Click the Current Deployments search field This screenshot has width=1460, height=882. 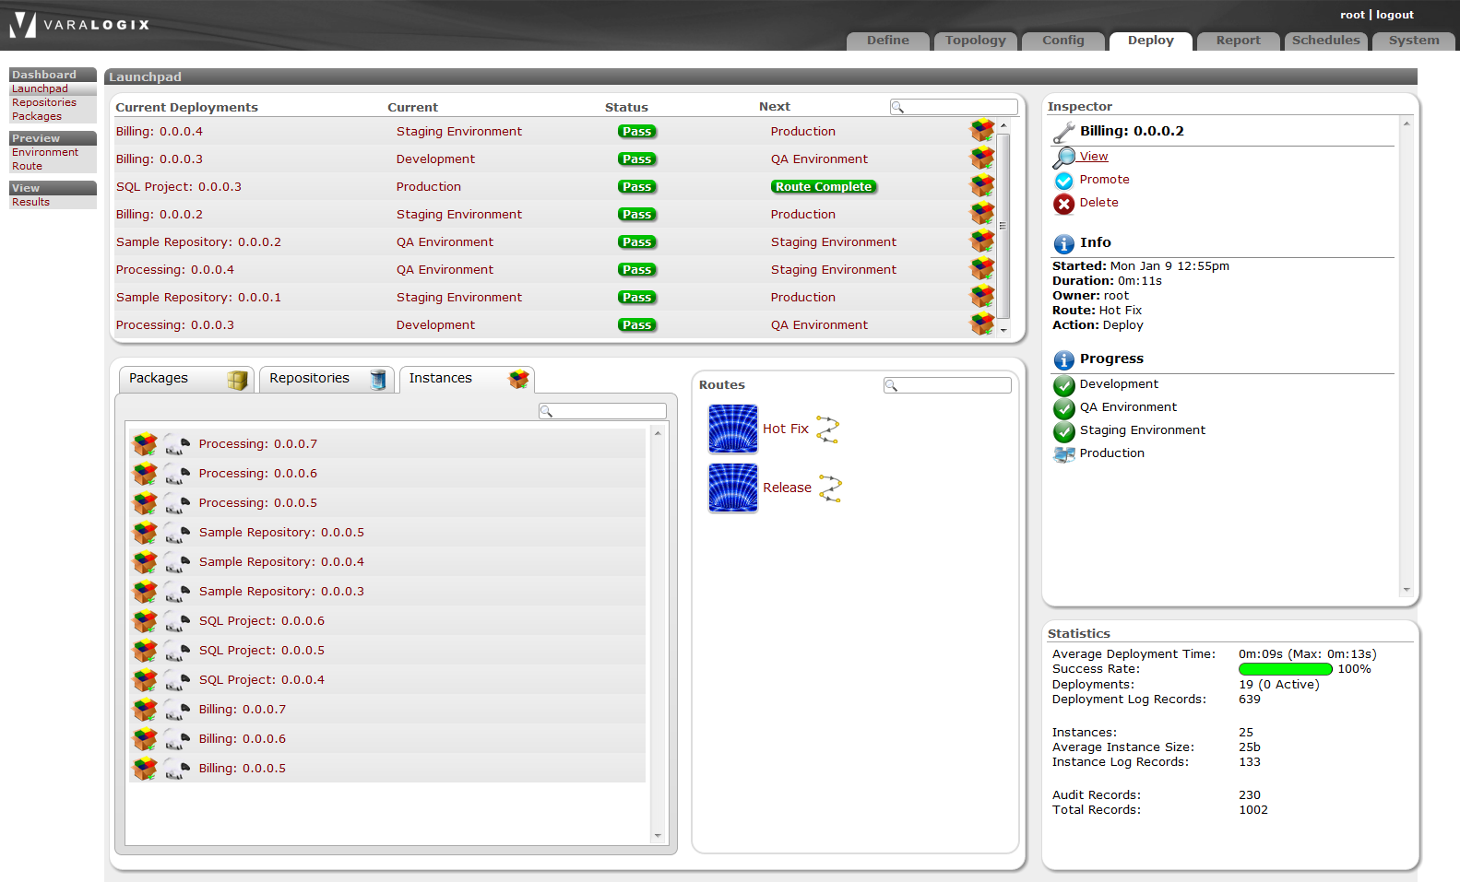tap(954, 107)
